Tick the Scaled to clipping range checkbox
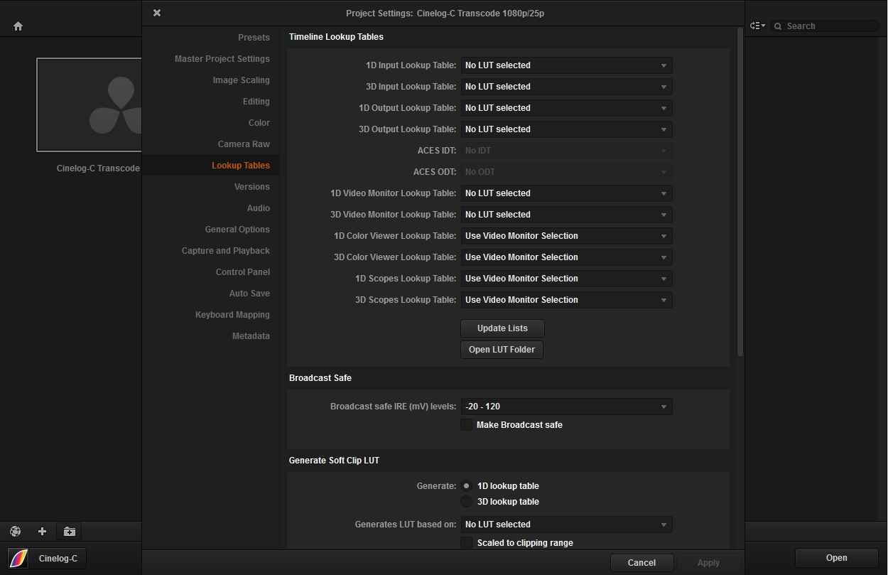 (x=467, y=543)
